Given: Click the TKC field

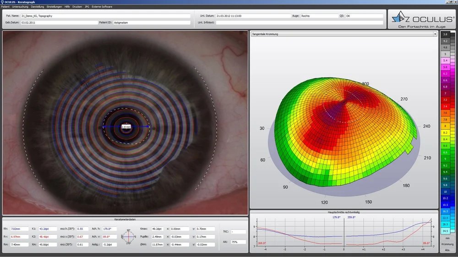Looking at the screenshot, I should [x=238, y=232].
